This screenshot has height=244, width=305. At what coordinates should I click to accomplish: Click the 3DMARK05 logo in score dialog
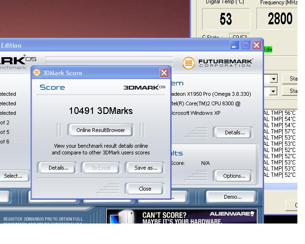(144, 87)
